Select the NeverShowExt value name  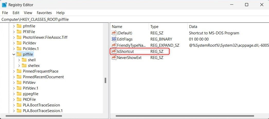click(x=129, y=58)
